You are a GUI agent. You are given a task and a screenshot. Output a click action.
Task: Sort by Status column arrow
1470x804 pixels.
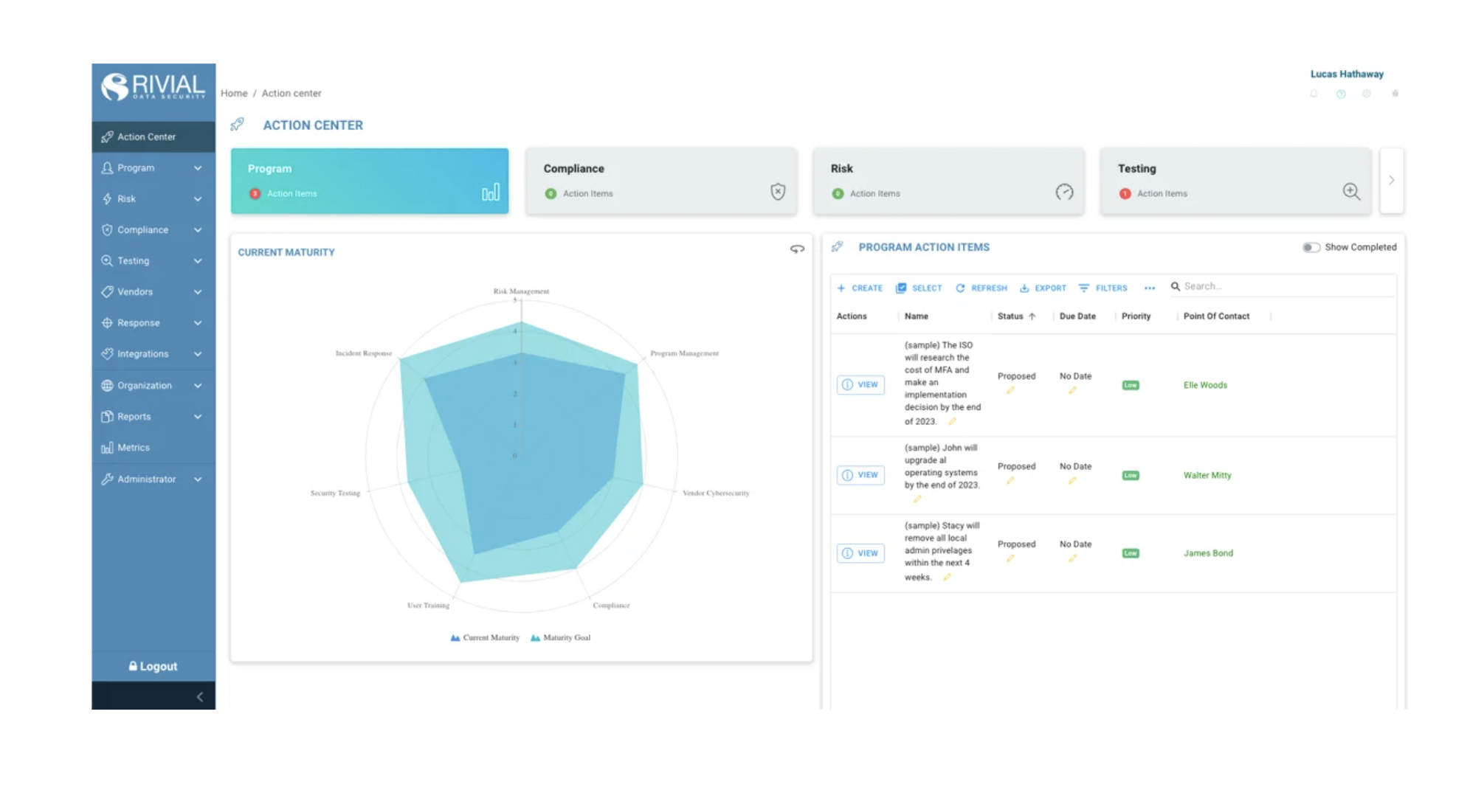click(1032, 316)
